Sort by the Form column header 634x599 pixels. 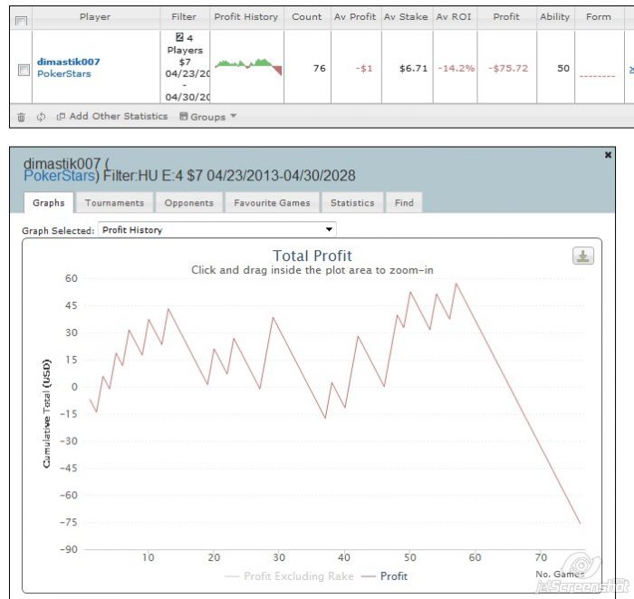pos(599,17)
